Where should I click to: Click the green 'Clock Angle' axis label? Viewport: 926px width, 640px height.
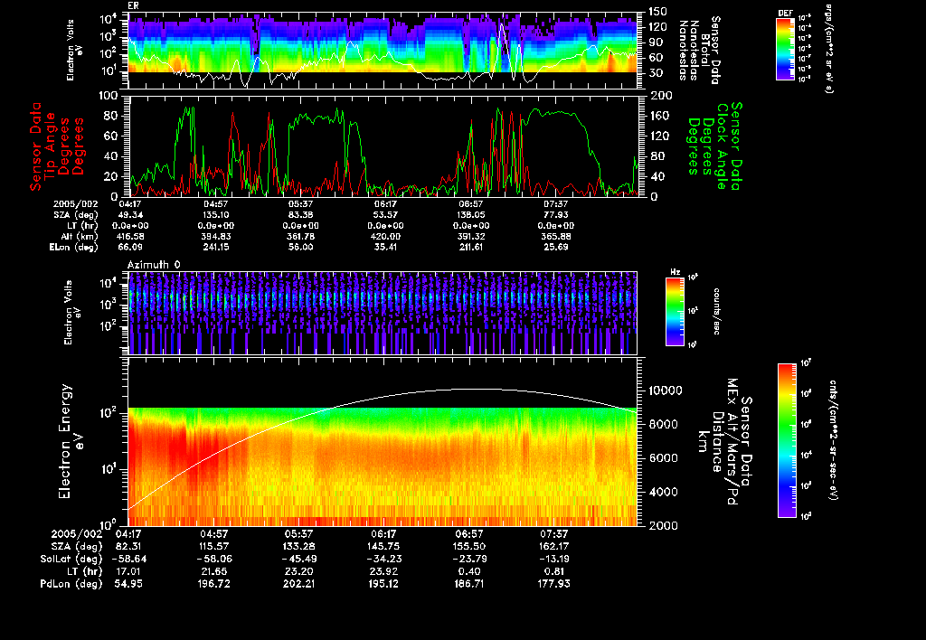click(x=722, y=146)
